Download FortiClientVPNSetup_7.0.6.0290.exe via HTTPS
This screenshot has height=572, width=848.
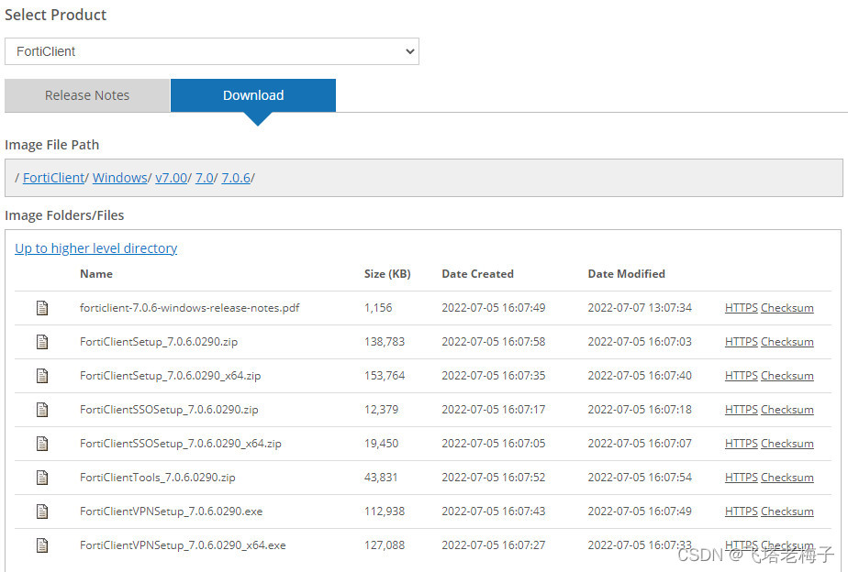click(741, 511)
